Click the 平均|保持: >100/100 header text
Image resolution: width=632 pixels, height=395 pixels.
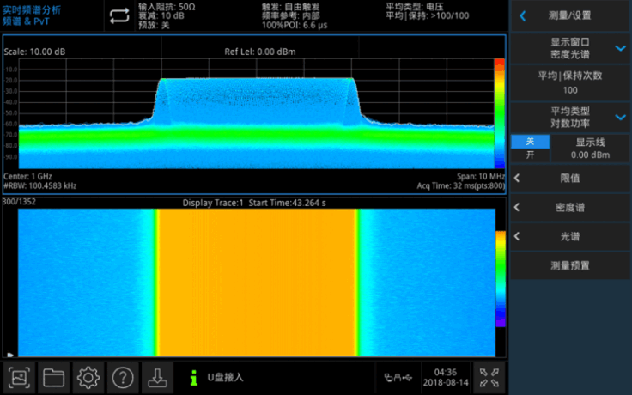tap(428, 16)
